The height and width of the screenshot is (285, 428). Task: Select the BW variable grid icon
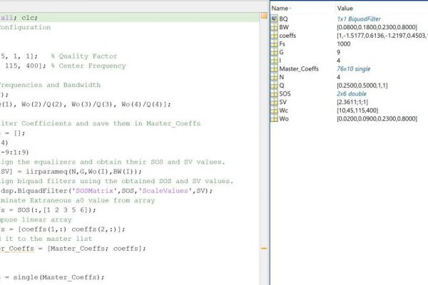pos(274,27)
